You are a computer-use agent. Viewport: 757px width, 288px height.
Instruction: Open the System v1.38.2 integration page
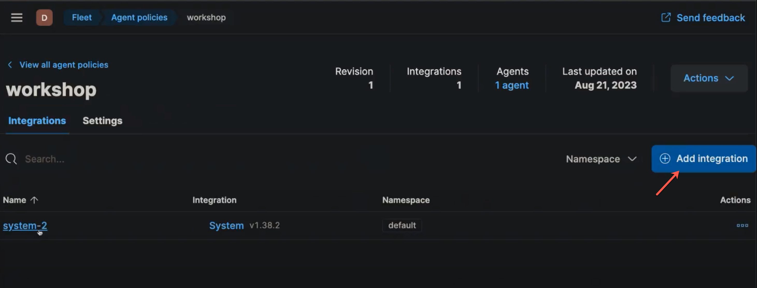[226, 225]
